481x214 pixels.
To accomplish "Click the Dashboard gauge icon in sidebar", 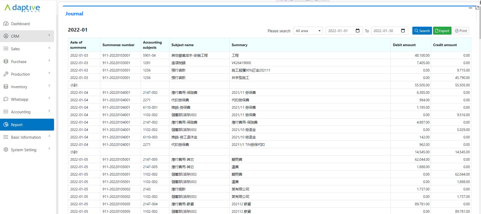I will click(x=6, y=24).
